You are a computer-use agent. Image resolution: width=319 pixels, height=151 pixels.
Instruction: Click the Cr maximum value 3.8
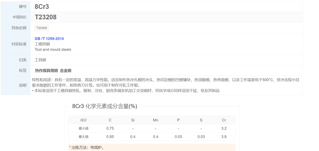224,136
